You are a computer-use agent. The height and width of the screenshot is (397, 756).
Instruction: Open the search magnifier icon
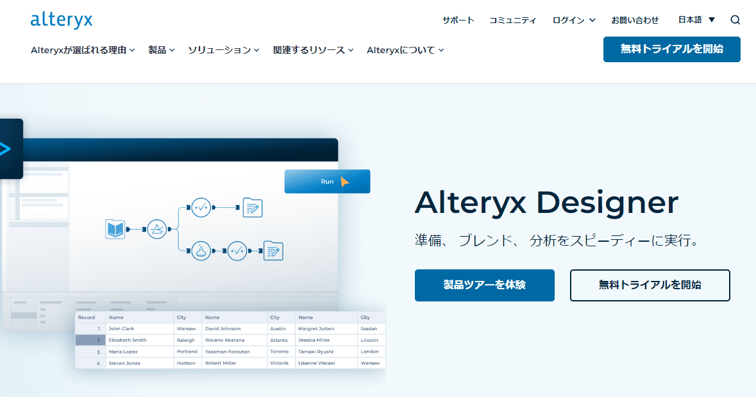(735, 20)
